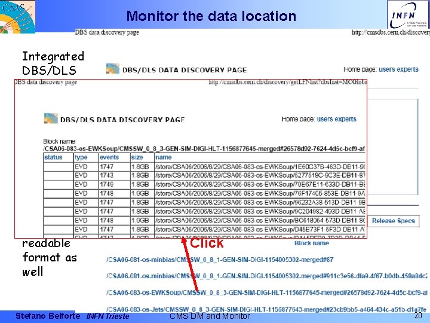Select file name containing 1E60C37B-463D
Viewport: 430px width, 323px height.
[260, 167]
